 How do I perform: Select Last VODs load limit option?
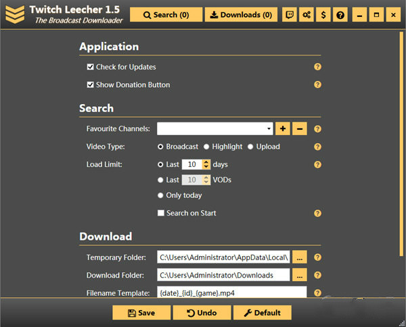click(x=160, y=180)
